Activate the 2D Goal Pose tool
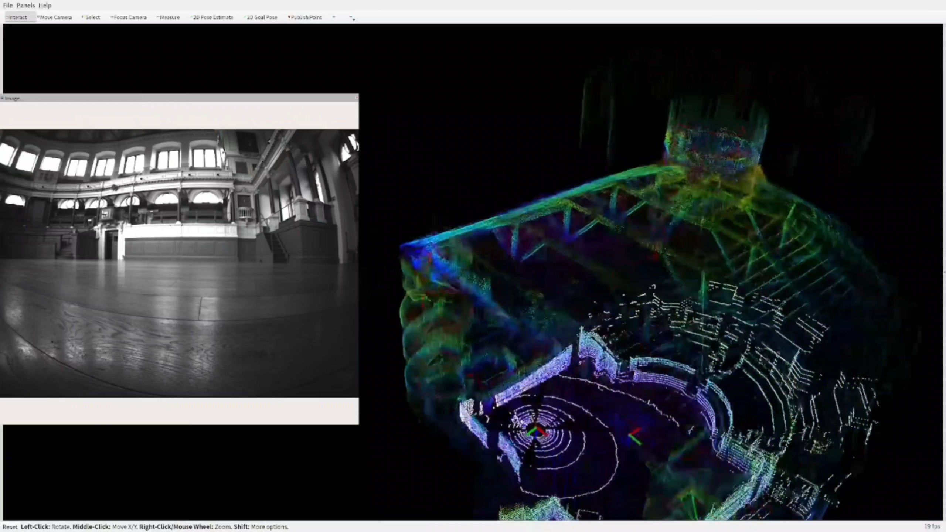This screenshot has height=532, width=946. pyautogui.click(x=261, y=17)
